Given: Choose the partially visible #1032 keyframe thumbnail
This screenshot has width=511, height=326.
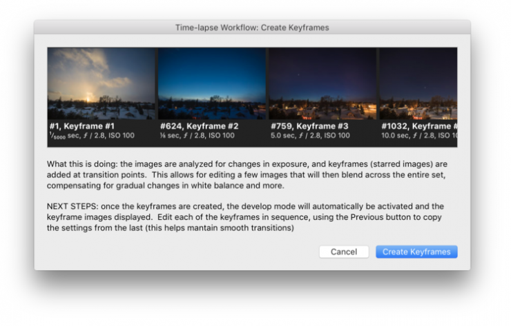Looking at the screenshot, I should pyautogui.click(x=418, y=83).
